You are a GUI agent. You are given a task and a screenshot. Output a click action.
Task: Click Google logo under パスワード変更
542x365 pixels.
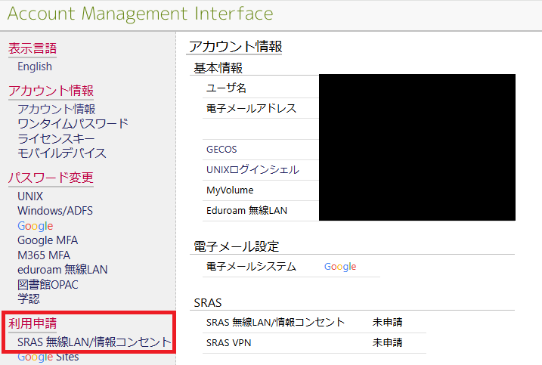pyautogui.click(x=35, y=226)
